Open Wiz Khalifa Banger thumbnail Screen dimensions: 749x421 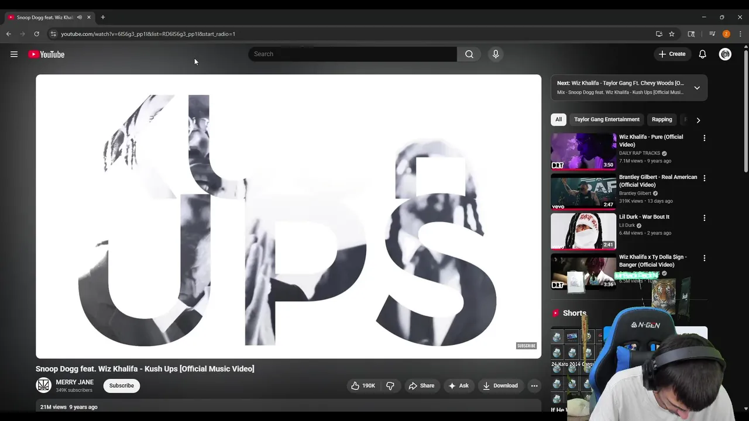tap(583, 271)
